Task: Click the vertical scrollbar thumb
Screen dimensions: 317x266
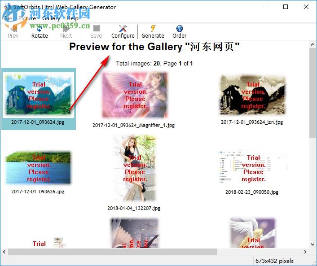Action: pyautogui.click(x=313, y=93)
